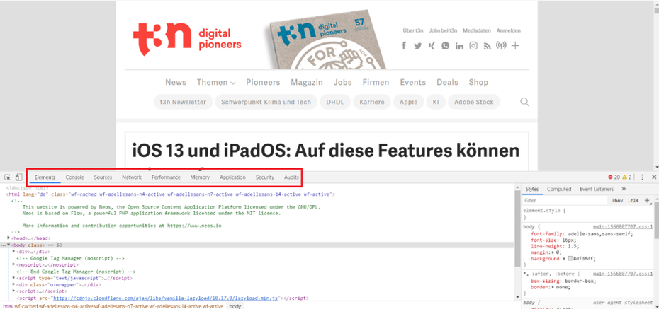This screenshot has height=309, width=659.
Task: Toggle the device toolbar icon
Action: tap(18, 177)
